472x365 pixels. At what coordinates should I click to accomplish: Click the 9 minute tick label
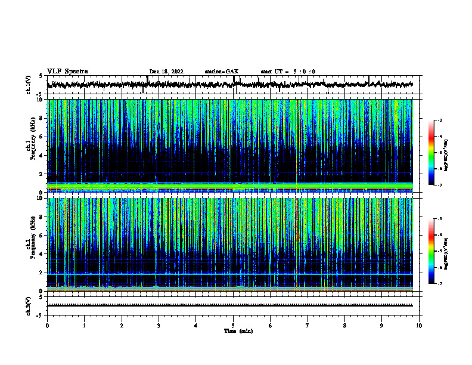(x=381, y=326)
